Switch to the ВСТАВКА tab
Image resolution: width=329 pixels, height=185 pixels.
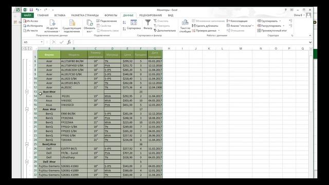click(60, 15)
